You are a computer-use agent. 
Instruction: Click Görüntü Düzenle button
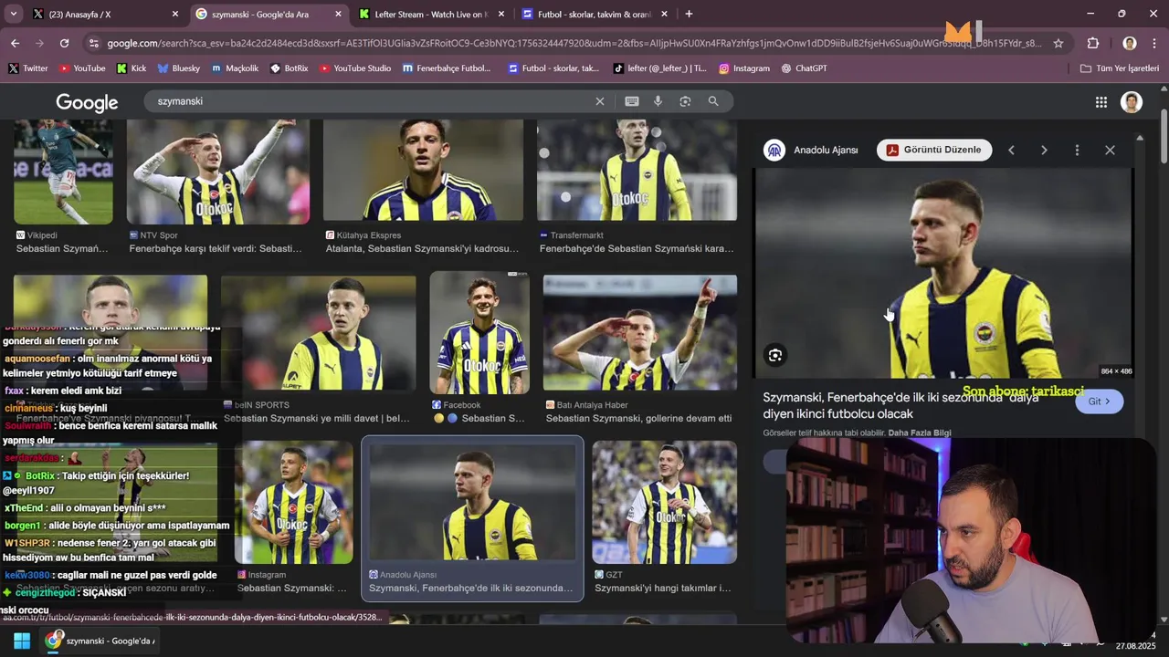(934, 150)
